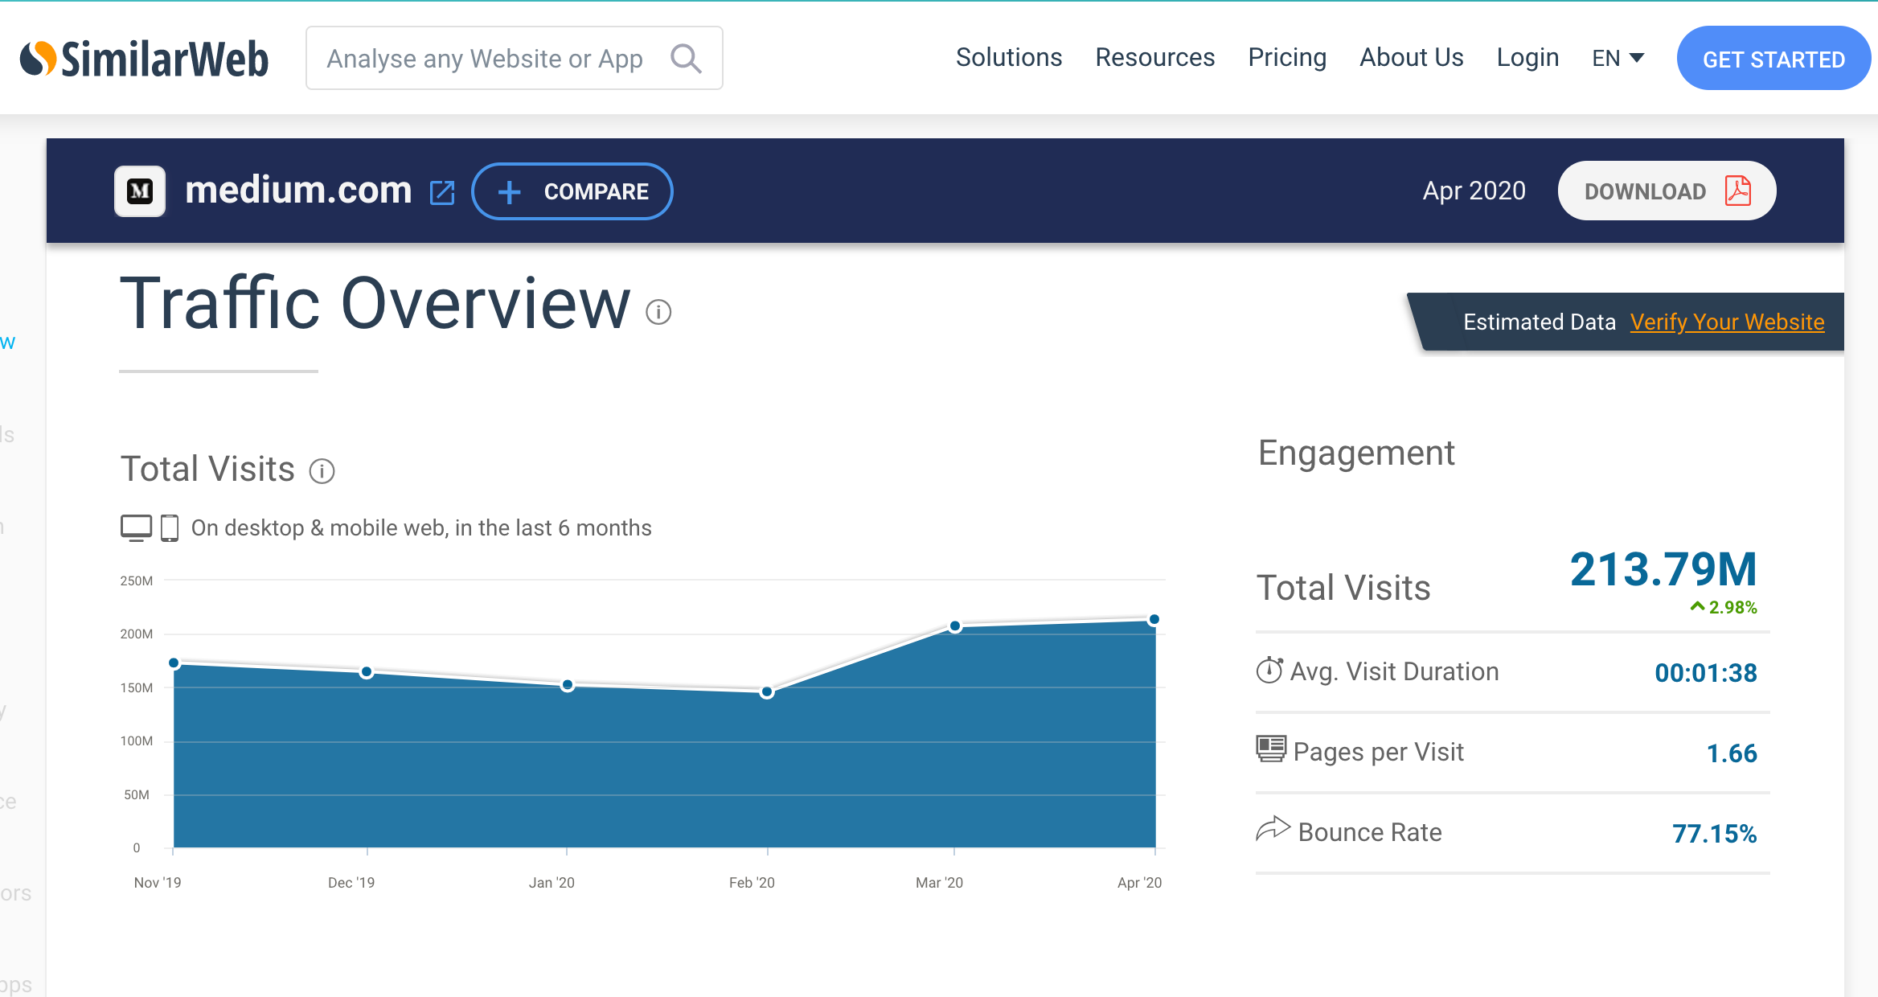Viewport: 1878px width, 997px height.
Task: Click the desktop device icon
Action: click(137, 528)
